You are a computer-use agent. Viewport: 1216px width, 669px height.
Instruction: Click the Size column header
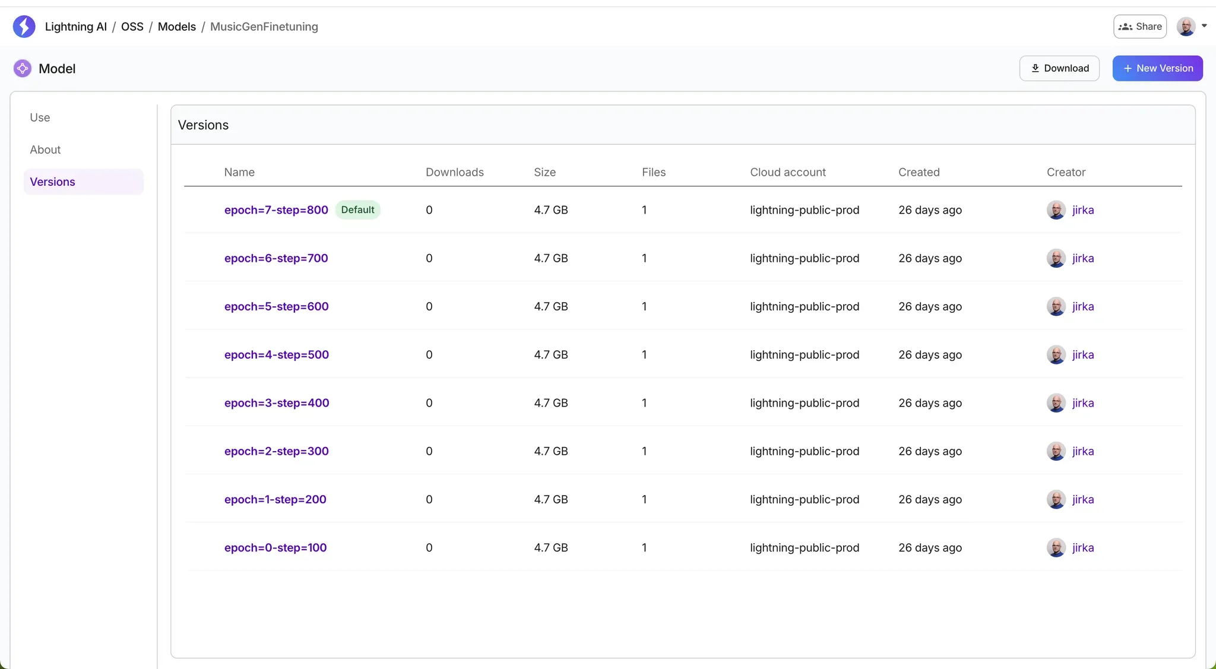(x=544, y=172)
